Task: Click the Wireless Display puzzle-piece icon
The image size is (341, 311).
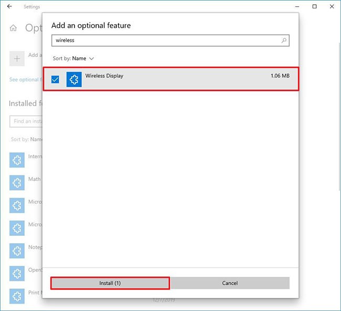Action: (x=74, y=79)
